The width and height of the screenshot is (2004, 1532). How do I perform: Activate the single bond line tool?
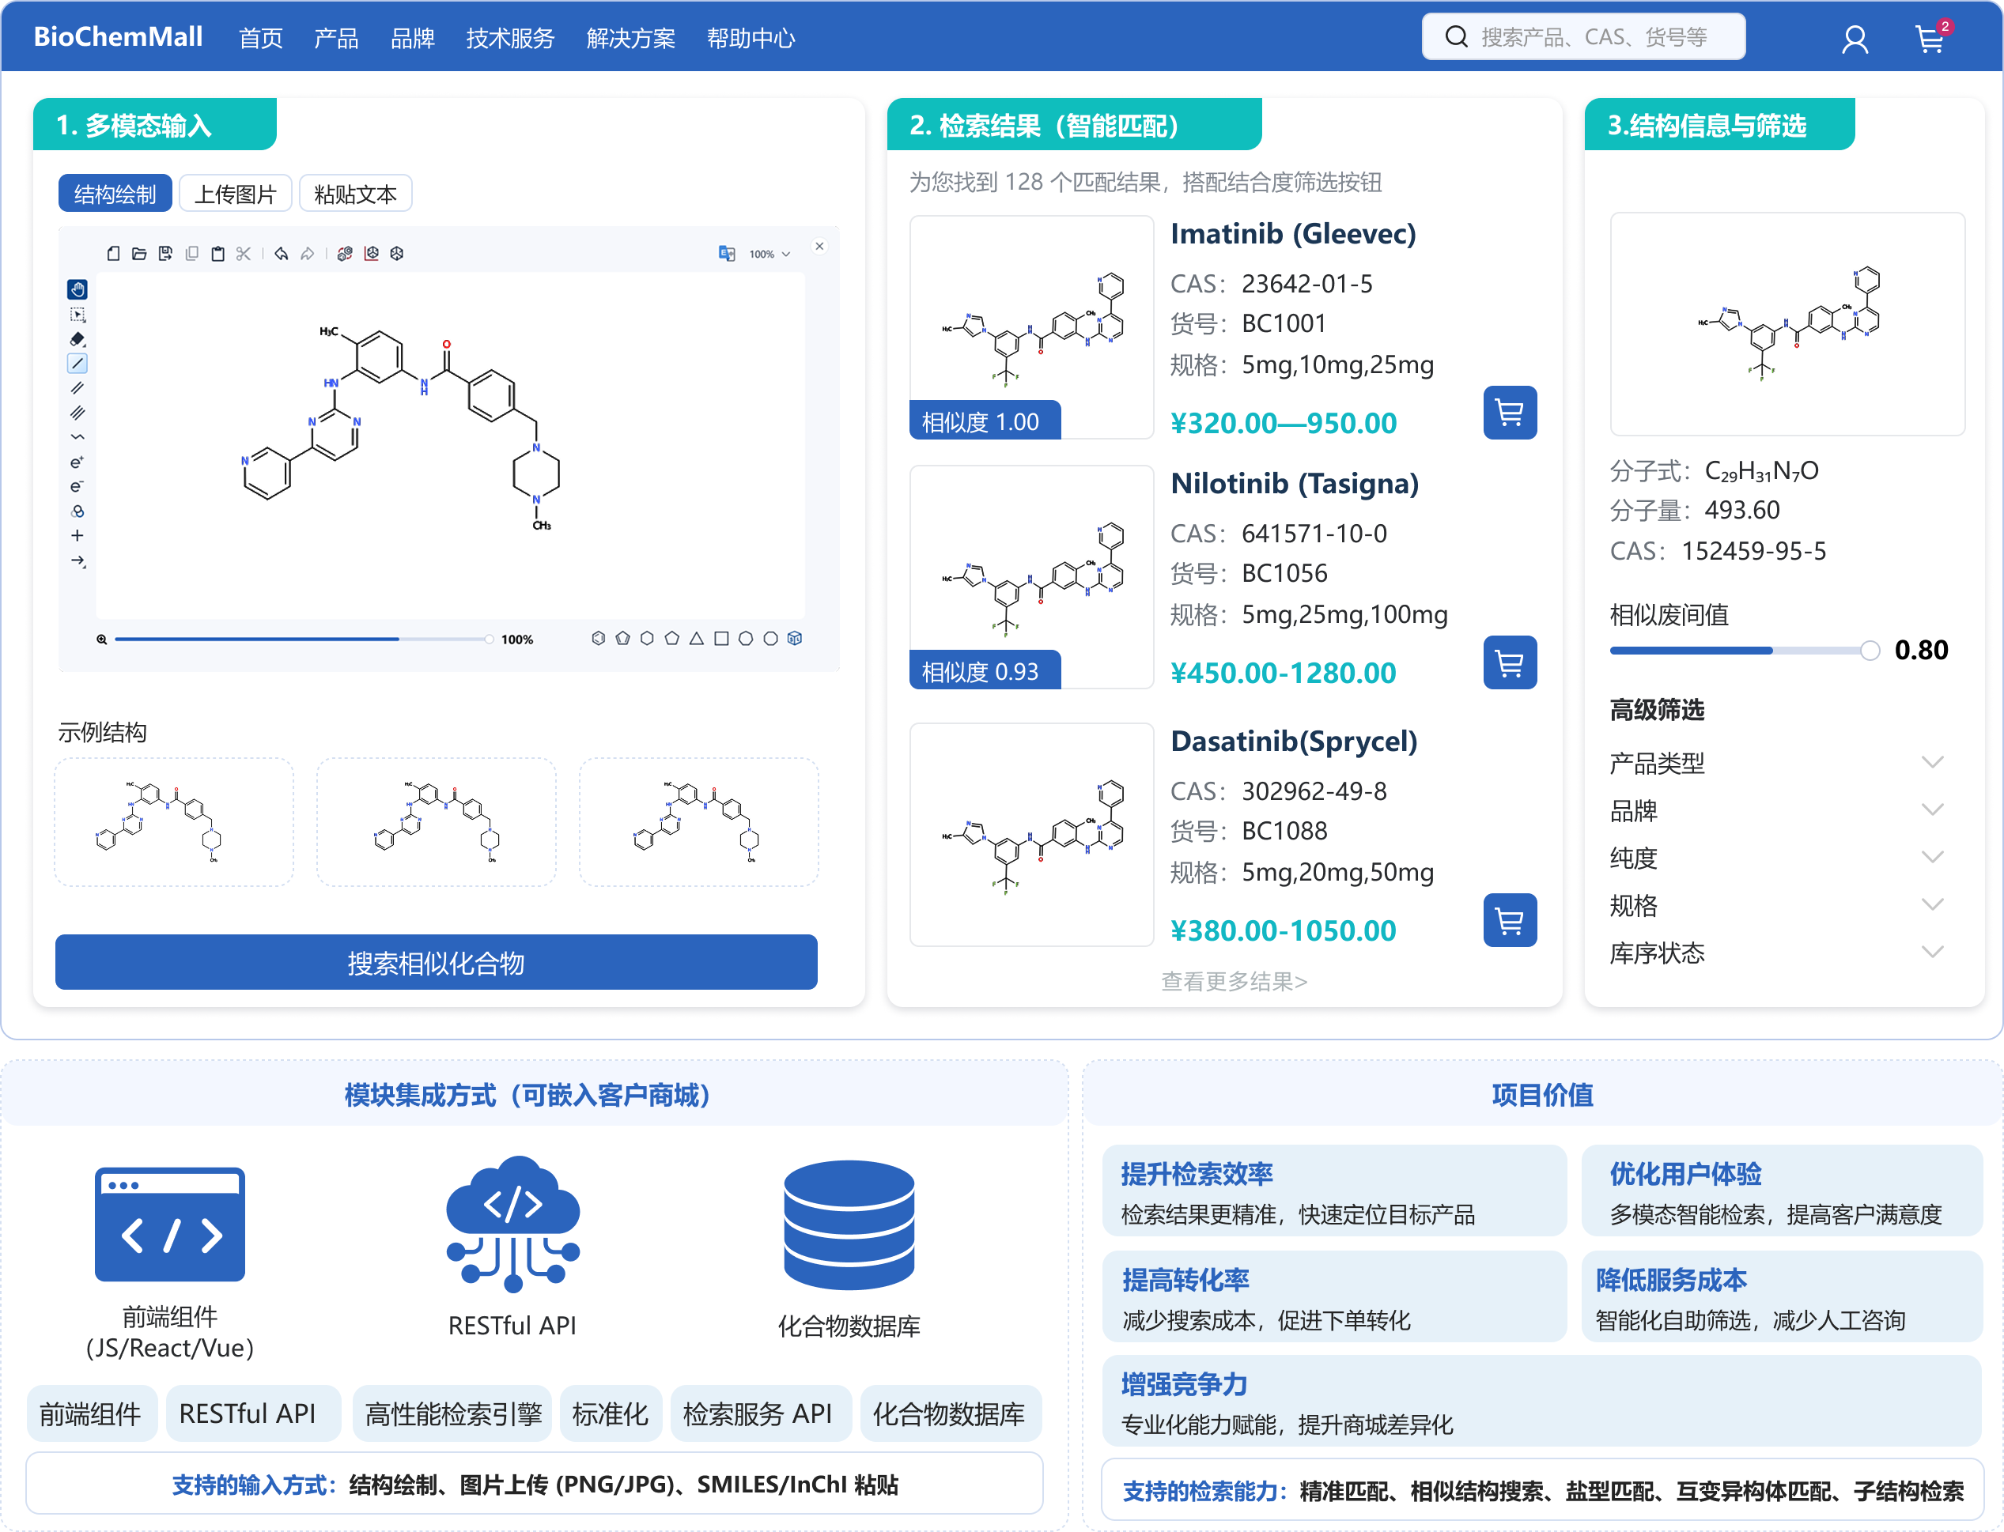pos(78,364)
